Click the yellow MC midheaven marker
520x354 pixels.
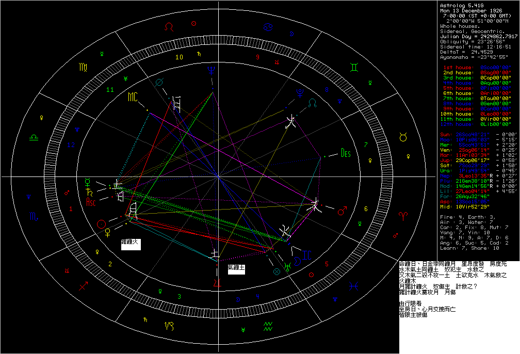pos(134,96)
